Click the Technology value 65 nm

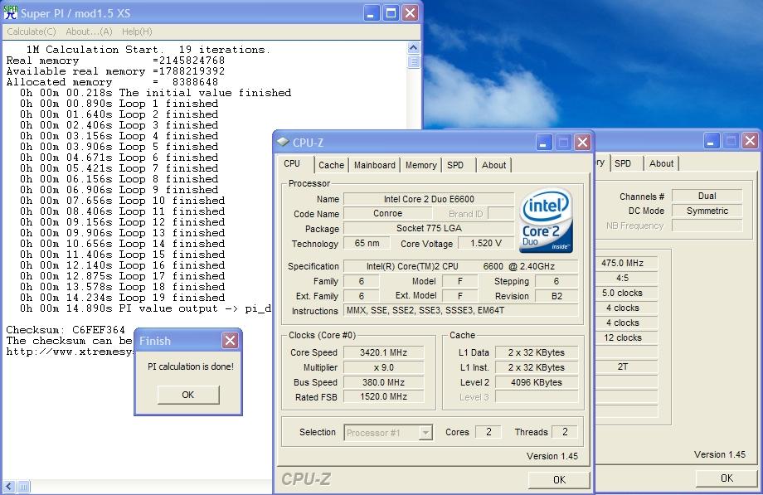click(367, 243)
